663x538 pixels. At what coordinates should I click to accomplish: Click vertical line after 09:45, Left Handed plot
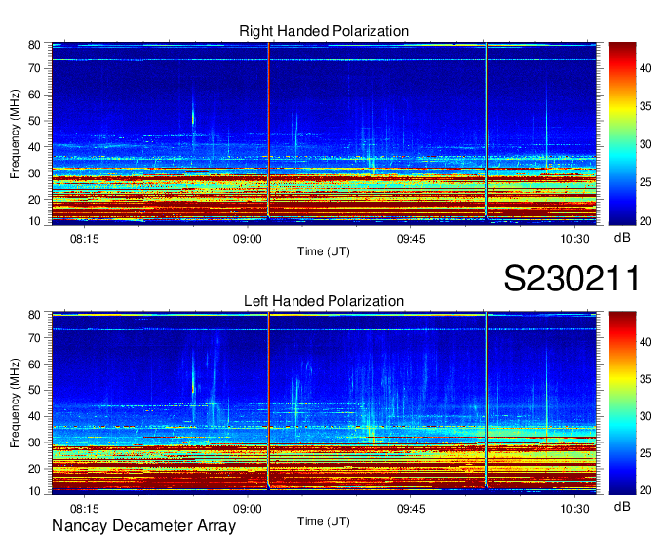click(x=486, y=400)
